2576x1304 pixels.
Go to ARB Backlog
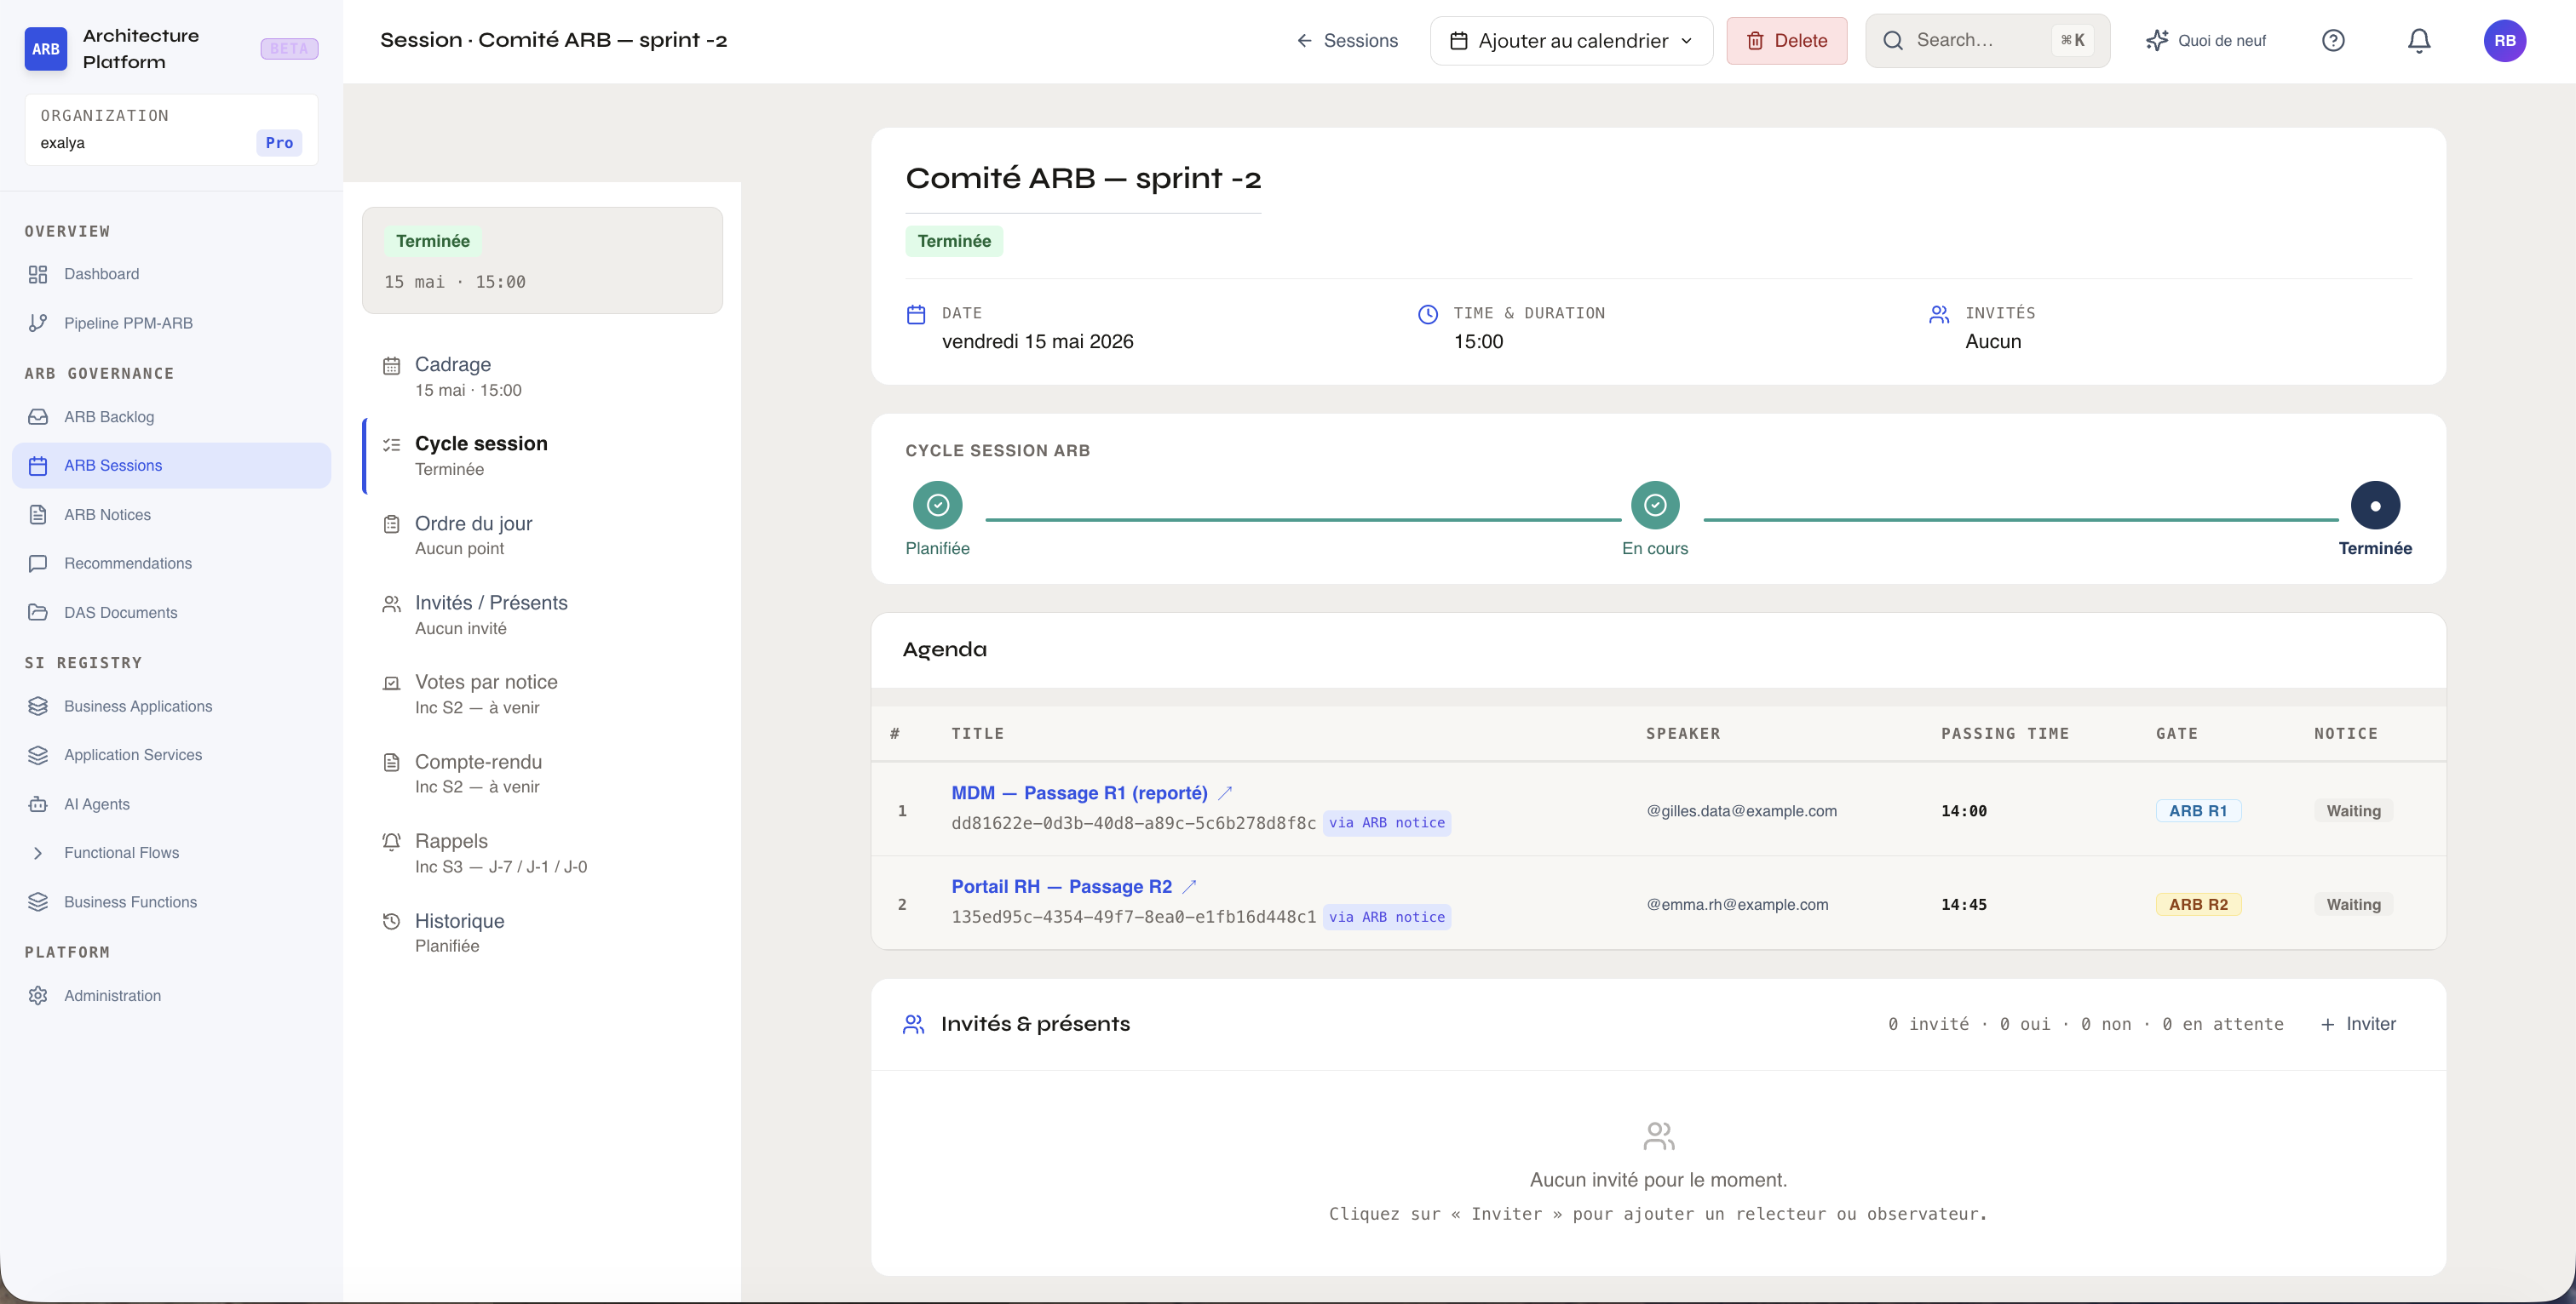point(171,417)
